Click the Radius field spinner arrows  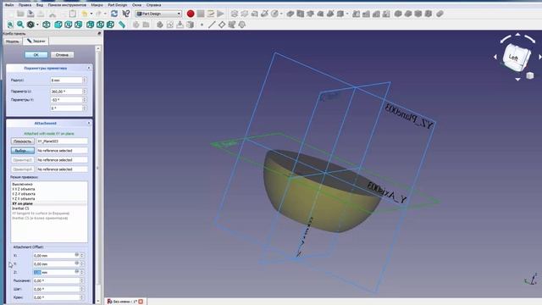tap(85, 80)
